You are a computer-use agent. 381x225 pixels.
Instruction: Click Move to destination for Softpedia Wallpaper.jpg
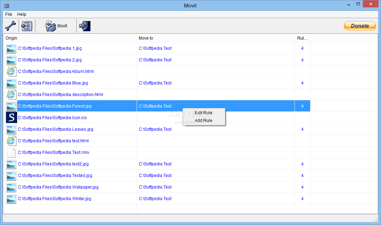(x=155, y=187)
